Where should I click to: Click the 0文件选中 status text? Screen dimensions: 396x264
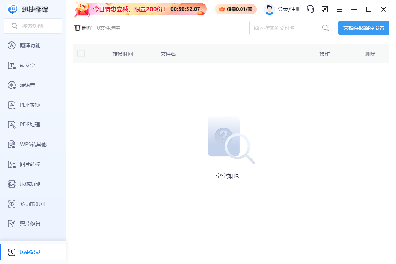pyautogui.click(x=109, y=28)
